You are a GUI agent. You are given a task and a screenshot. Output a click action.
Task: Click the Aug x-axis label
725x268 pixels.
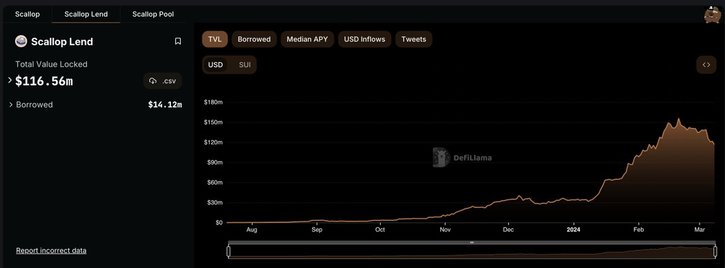tap(252, 230)
